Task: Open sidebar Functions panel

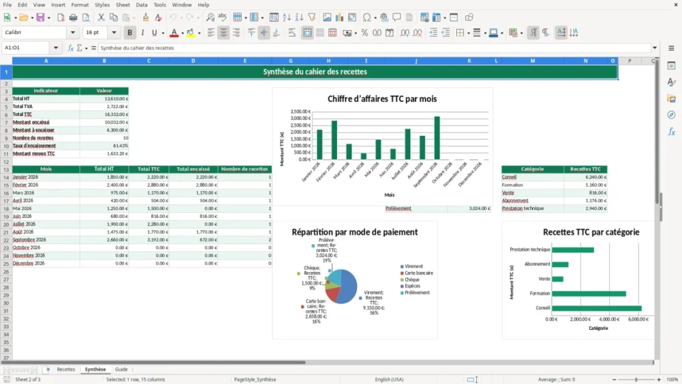Action: point(671,131)
